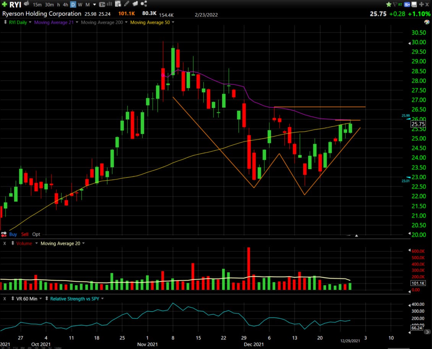Screen dimensions: 432x349
Task: Select the Daily 'D' timeframe
Action: (x=73, y=5)
